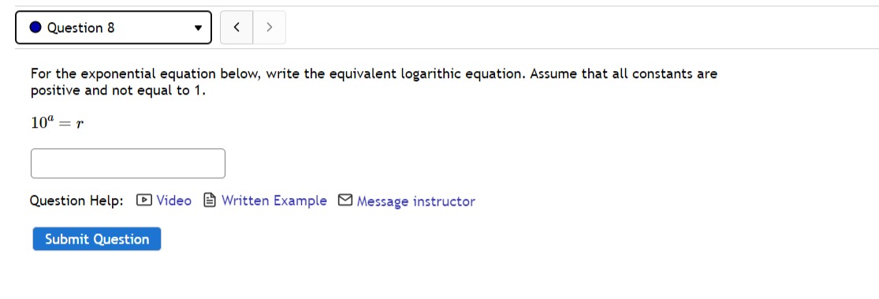Go to the previous question arrow
This screenshot has height=299, width=879.
(237, 27)
